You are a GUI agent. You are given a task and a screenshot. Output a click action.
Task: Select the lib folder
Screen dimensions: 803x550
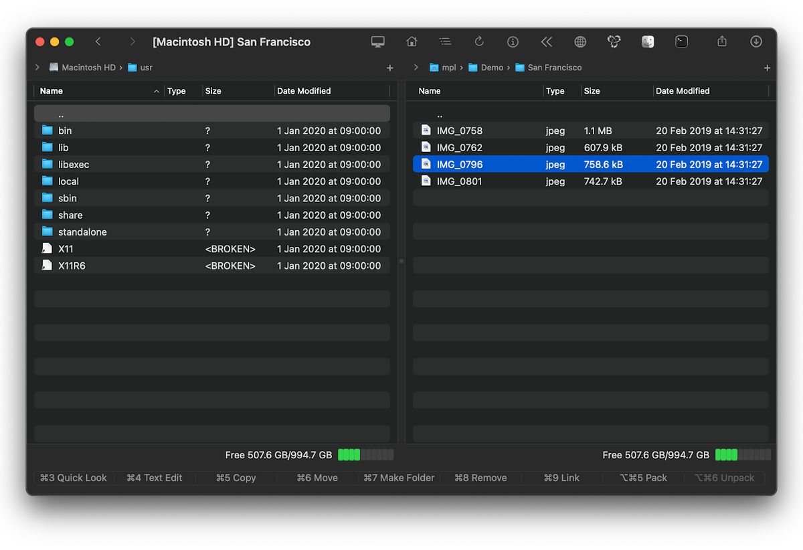pos(212,147)
